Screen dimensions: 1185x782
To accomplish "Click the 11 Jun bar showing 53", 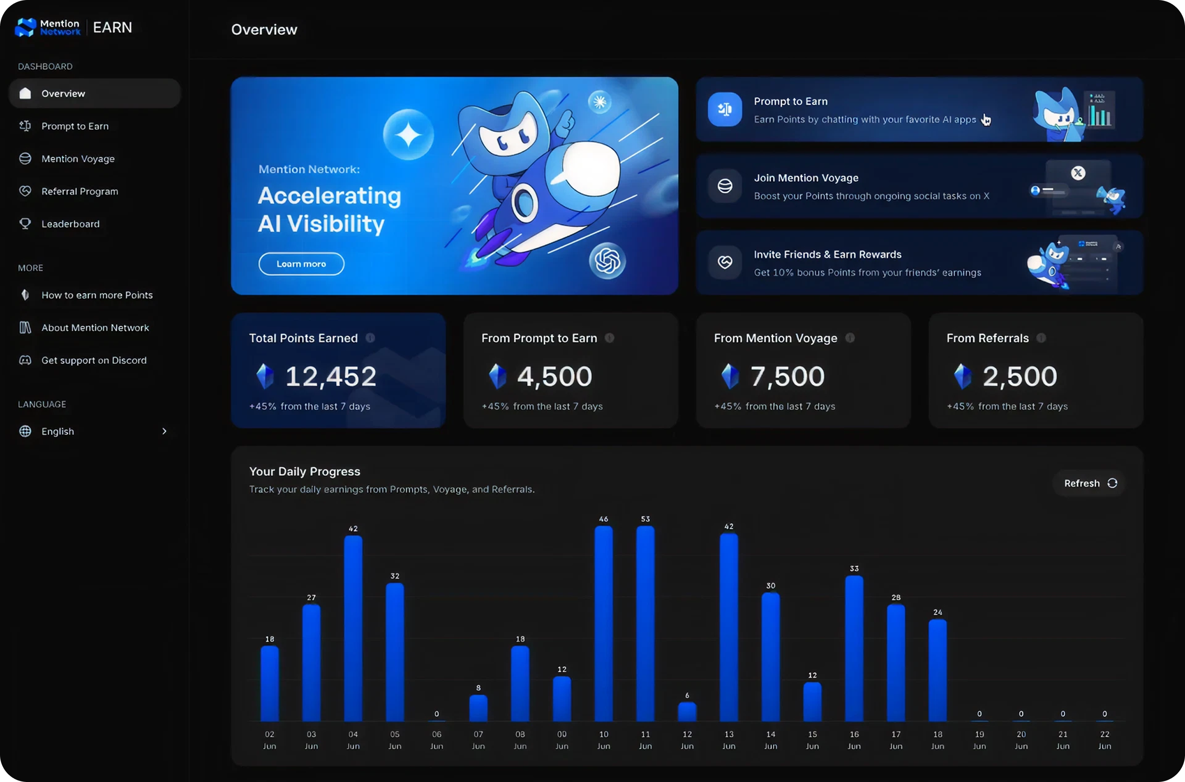I will [x=645, y=623].
